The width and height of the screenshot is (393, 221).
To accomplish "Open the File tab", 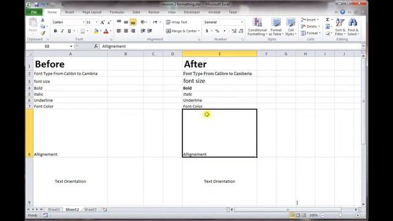I will pos(34,12).
